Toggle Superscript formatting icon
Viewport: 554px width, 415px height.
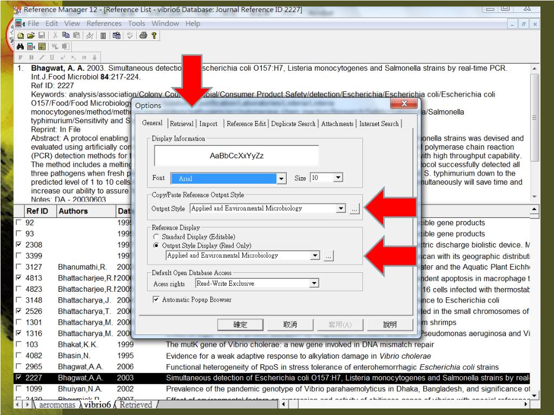[x=63, y=57]
